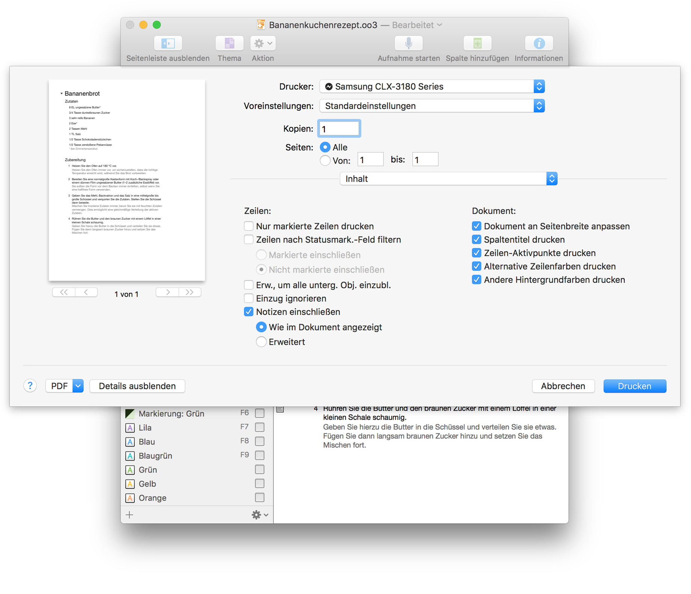Open the Aktion gear menu
Image resolution: width=691 pixels, height=594 pixels.
tap(263, 44)
